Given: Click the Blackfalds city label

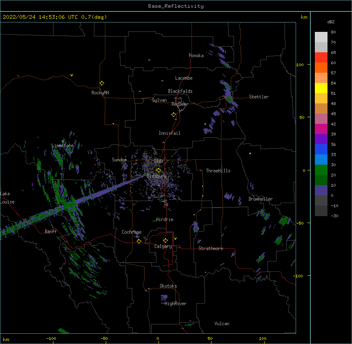Looking at the screenshot, I should (x=180, y=91).
